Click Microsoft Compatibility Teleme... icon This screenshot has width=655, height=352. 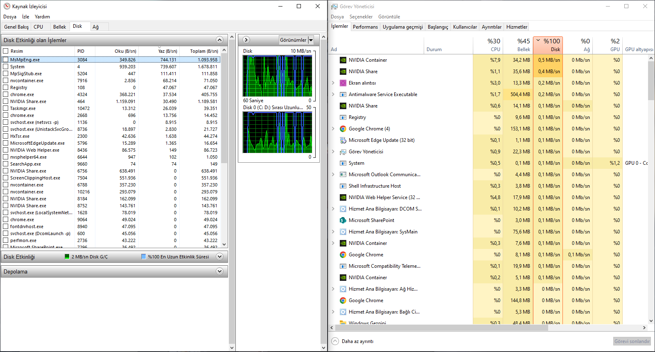(343, 266)
